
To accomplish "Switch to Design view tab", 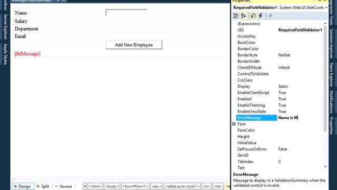I will pos(23,186).
